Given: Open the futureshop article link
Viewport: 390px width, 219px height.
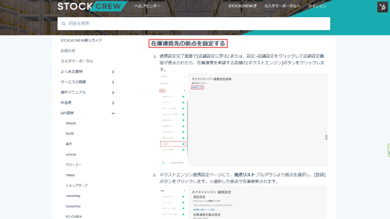Looking at the screenshot, I should [x=73, y=207].
